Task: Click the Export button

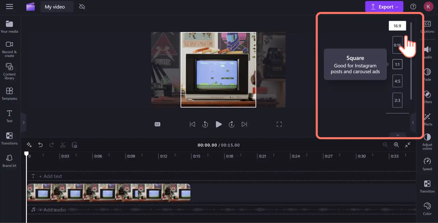Action: point(384,7)
